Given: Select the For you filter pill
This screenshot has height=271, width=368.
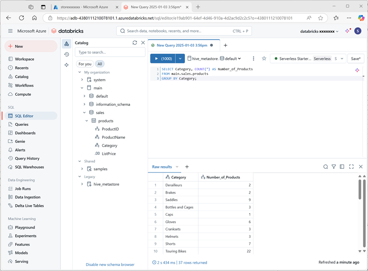Looking at the screenshot, I should click(85, 64).
